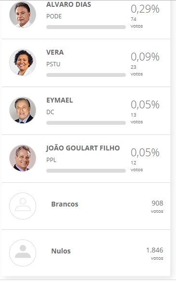The width and height of the screenshot is (176, 281).
Task: Click the Nulos filled person icon
Action: 23,253
